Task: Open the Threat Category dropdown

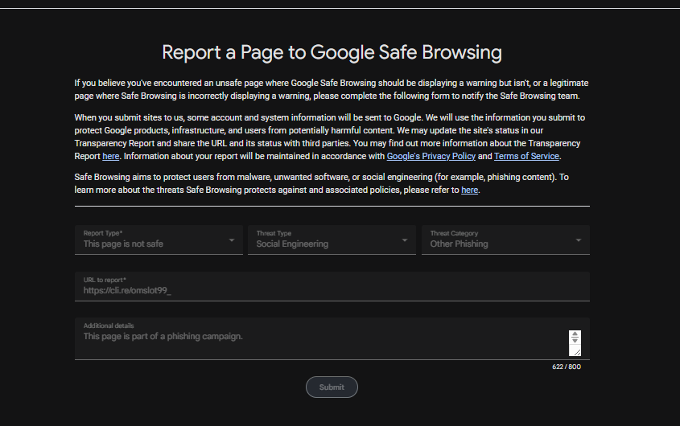Action: point(505,240)
